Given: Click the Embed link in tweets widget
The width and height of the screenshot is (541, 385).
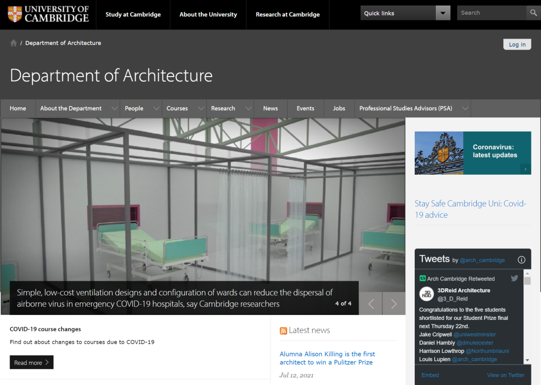Looking at the screenshot, I should coord(430,375).
